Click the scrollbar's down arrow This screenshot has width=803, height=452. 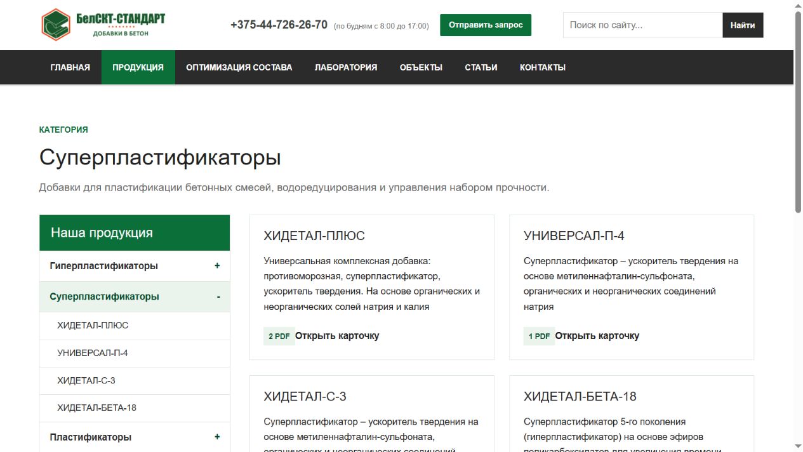tap(798, 446)
